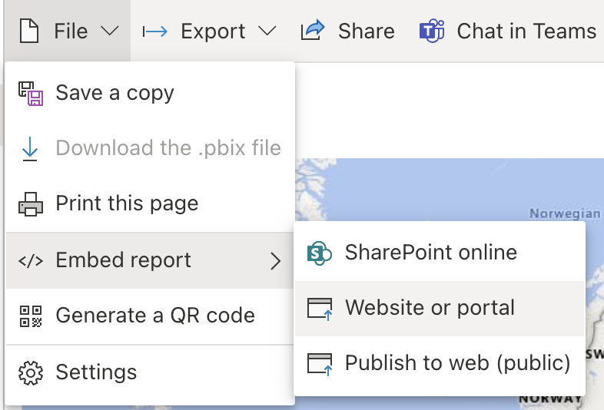
Task: Click the Export arrow icon
Action: click(155, 31)
